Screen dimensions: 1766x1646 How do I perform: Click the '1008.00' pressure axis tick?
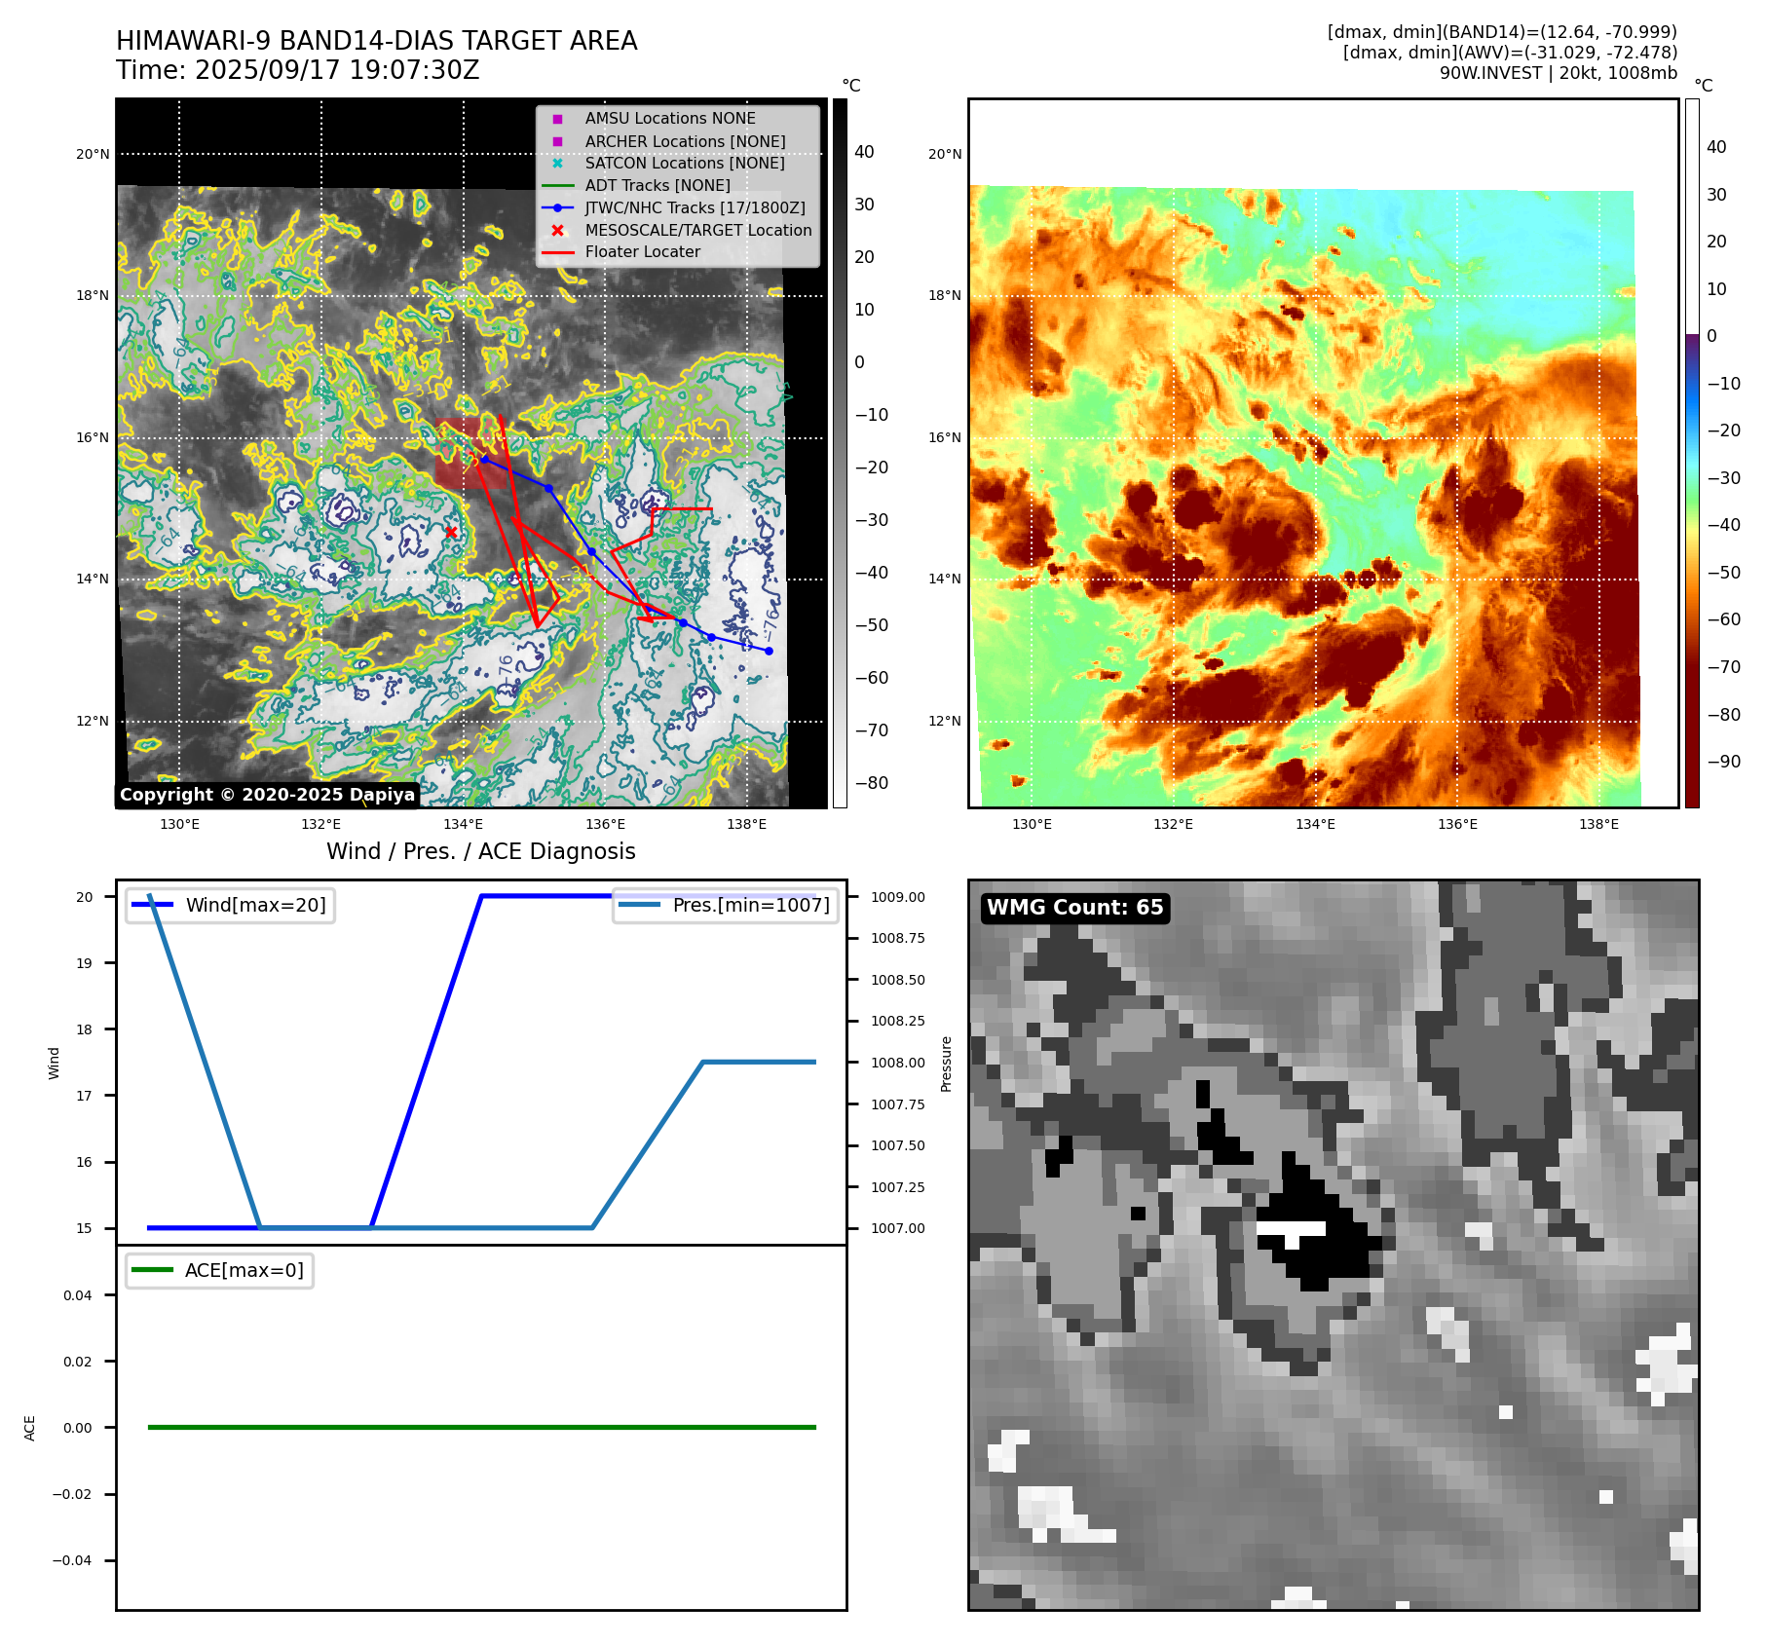point(898,1063)
